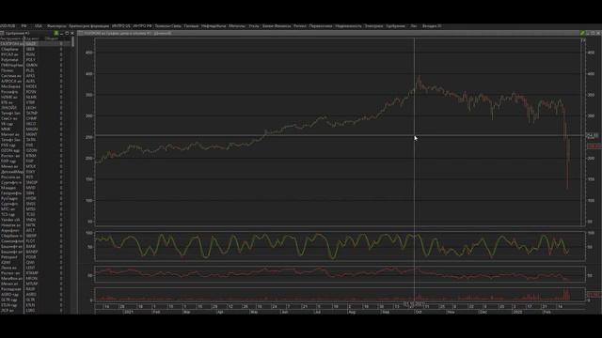Select the AFKS row in watchlist
The width and height of the screenshot is (602, 338).
click(36, 76)
